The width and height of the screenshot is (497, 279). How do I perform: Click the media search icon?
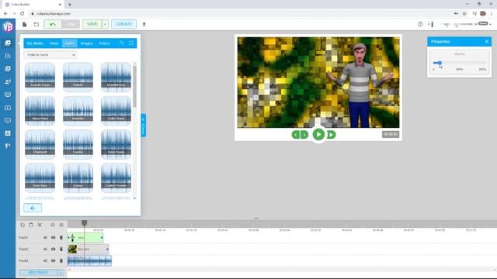click(x=122, y=43)
